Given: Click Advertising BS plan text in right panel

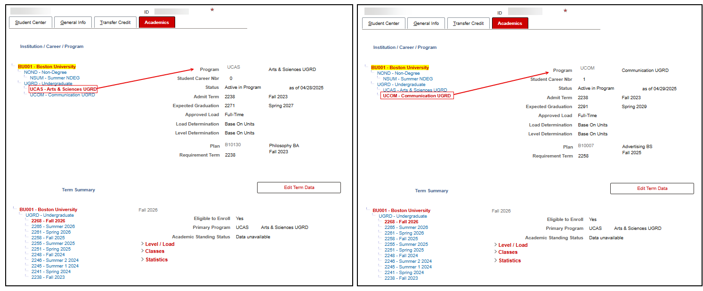Looking at the screenshot, I should click(637, 147).
